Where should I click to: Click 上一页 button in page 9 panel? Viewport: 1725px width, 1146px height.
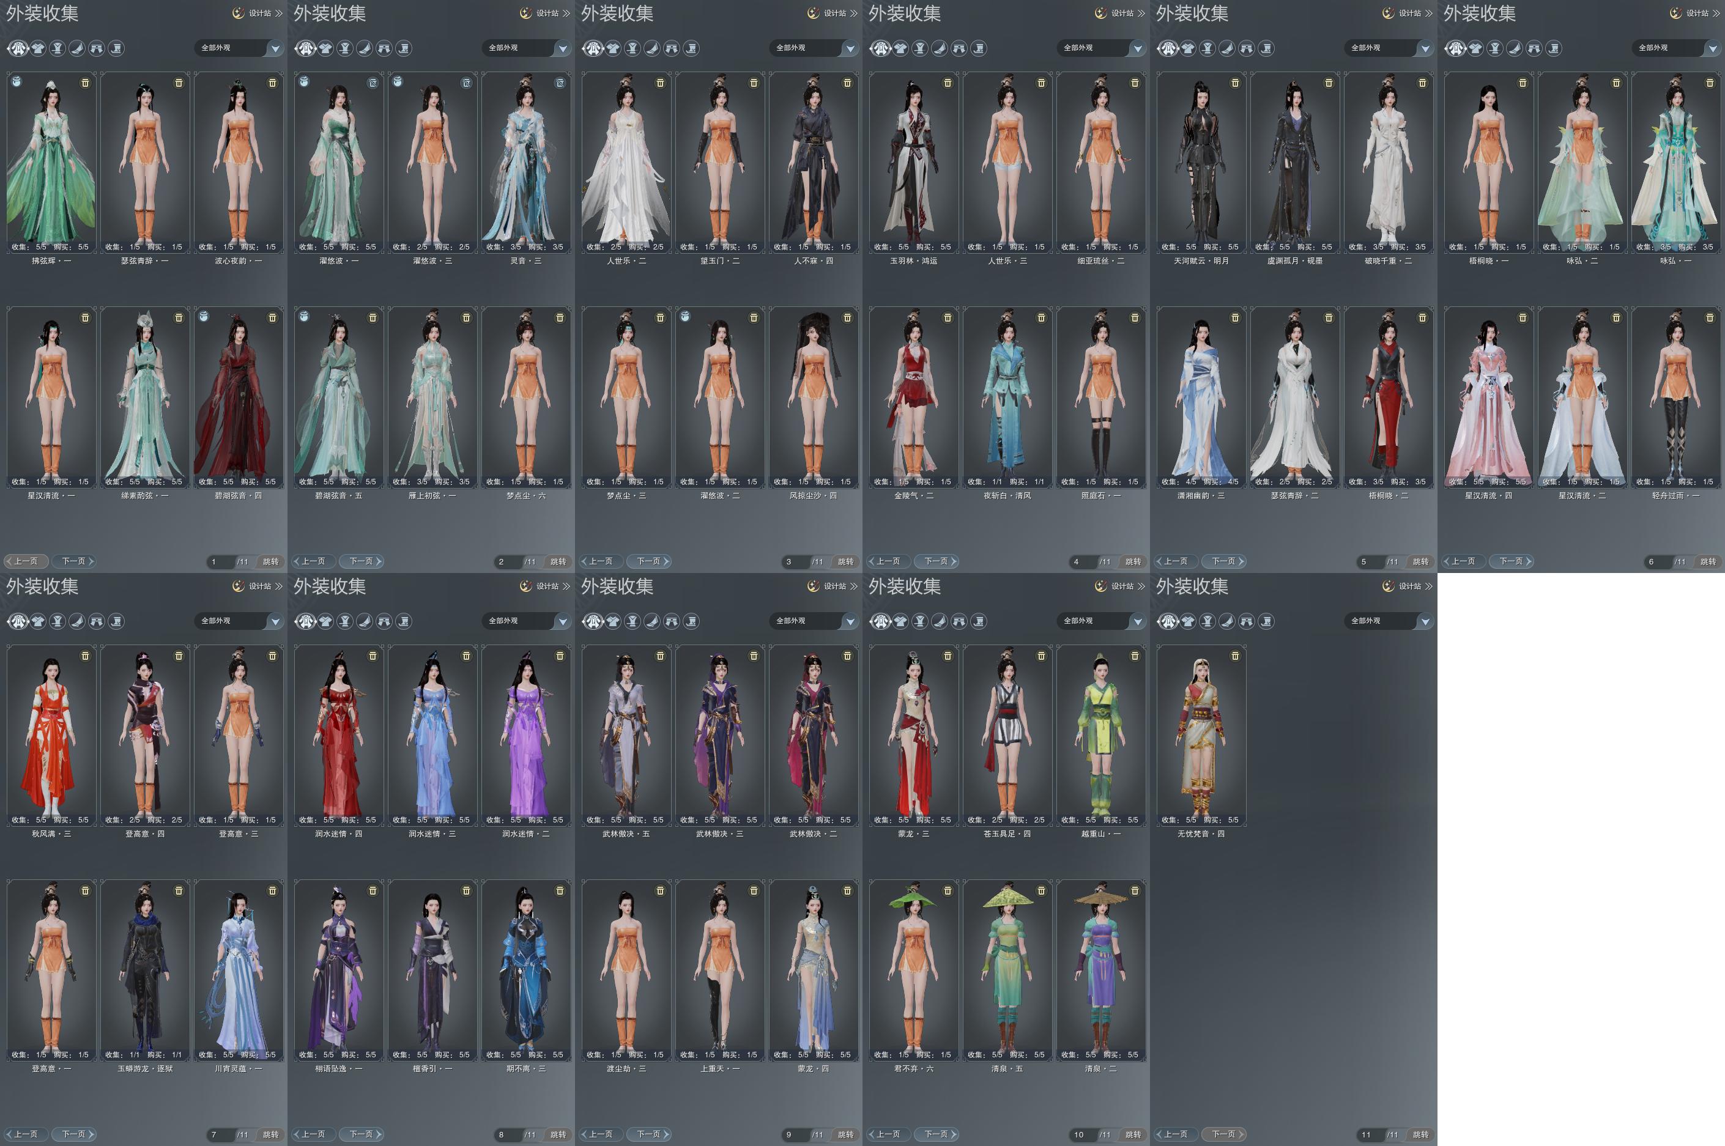coord(601,1134)
